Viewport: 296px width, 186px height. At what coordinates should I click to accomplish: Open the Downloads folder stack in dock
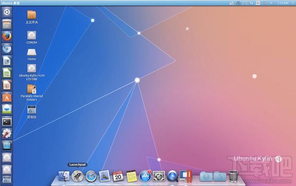206,176
